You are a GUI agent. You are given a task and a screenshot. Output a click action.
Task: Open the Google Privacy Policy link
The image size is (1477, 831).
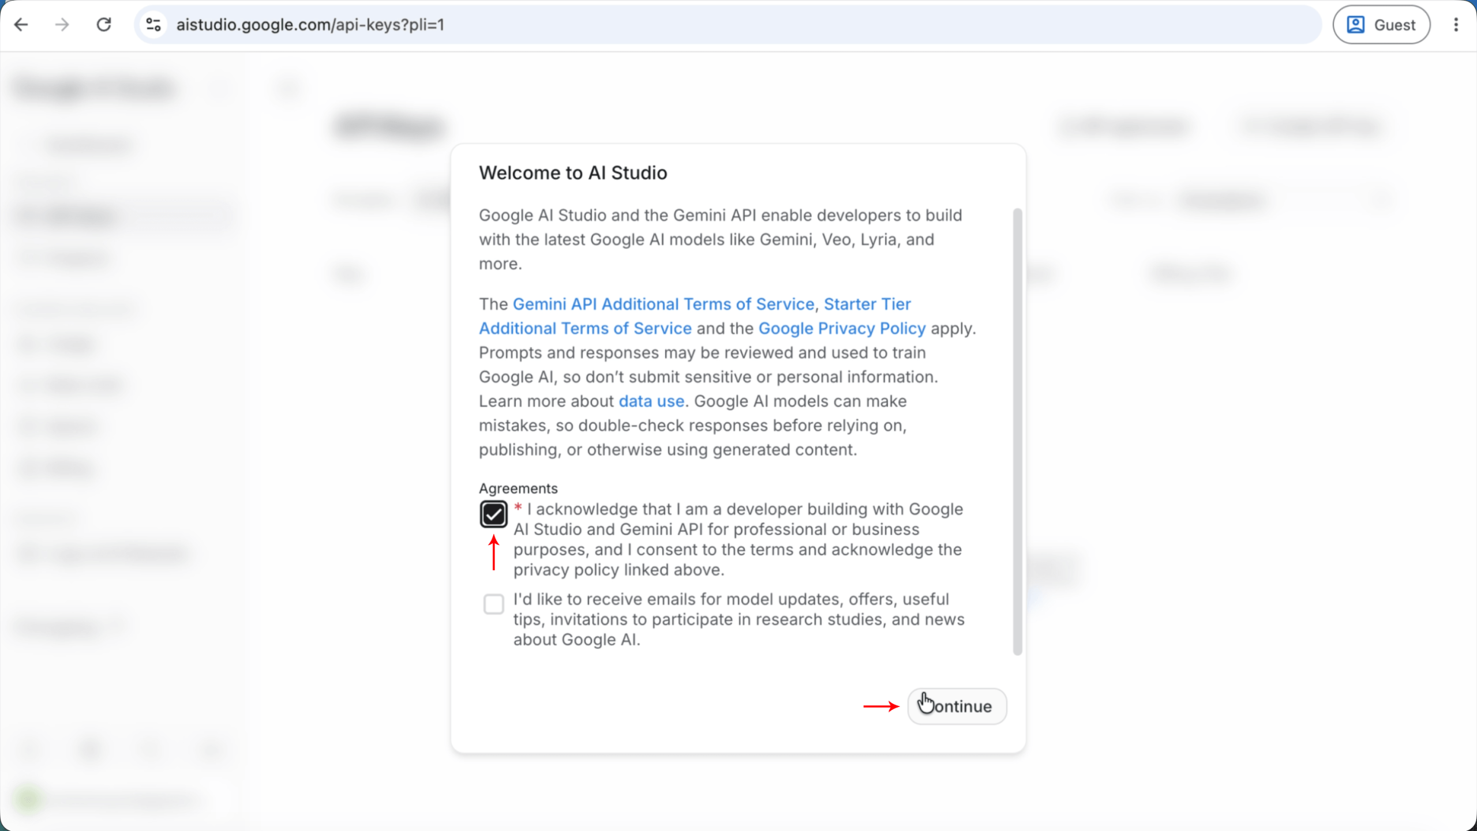coord(842,328)
